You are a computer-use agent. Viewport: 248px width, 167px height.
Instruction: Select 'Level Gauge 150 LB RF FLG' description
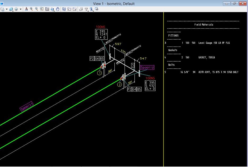point(214,43)
